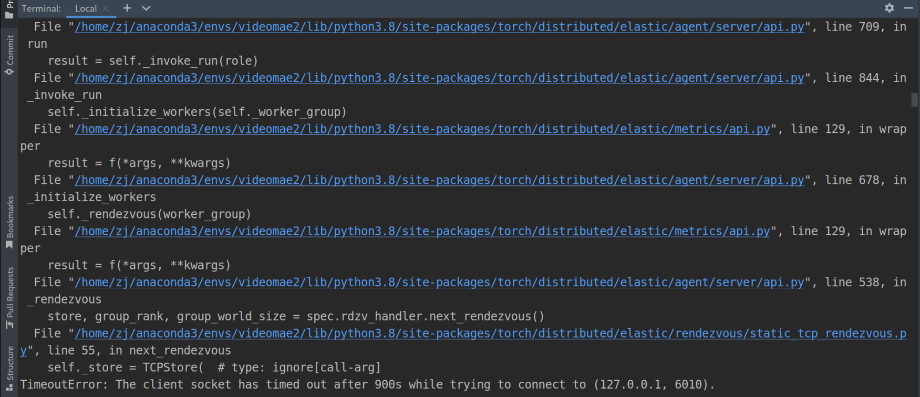This screenshot has width=920, height=397.
Task: Expand the terminal sessions dropdown chevron
Action: click(x=146, y=8)
